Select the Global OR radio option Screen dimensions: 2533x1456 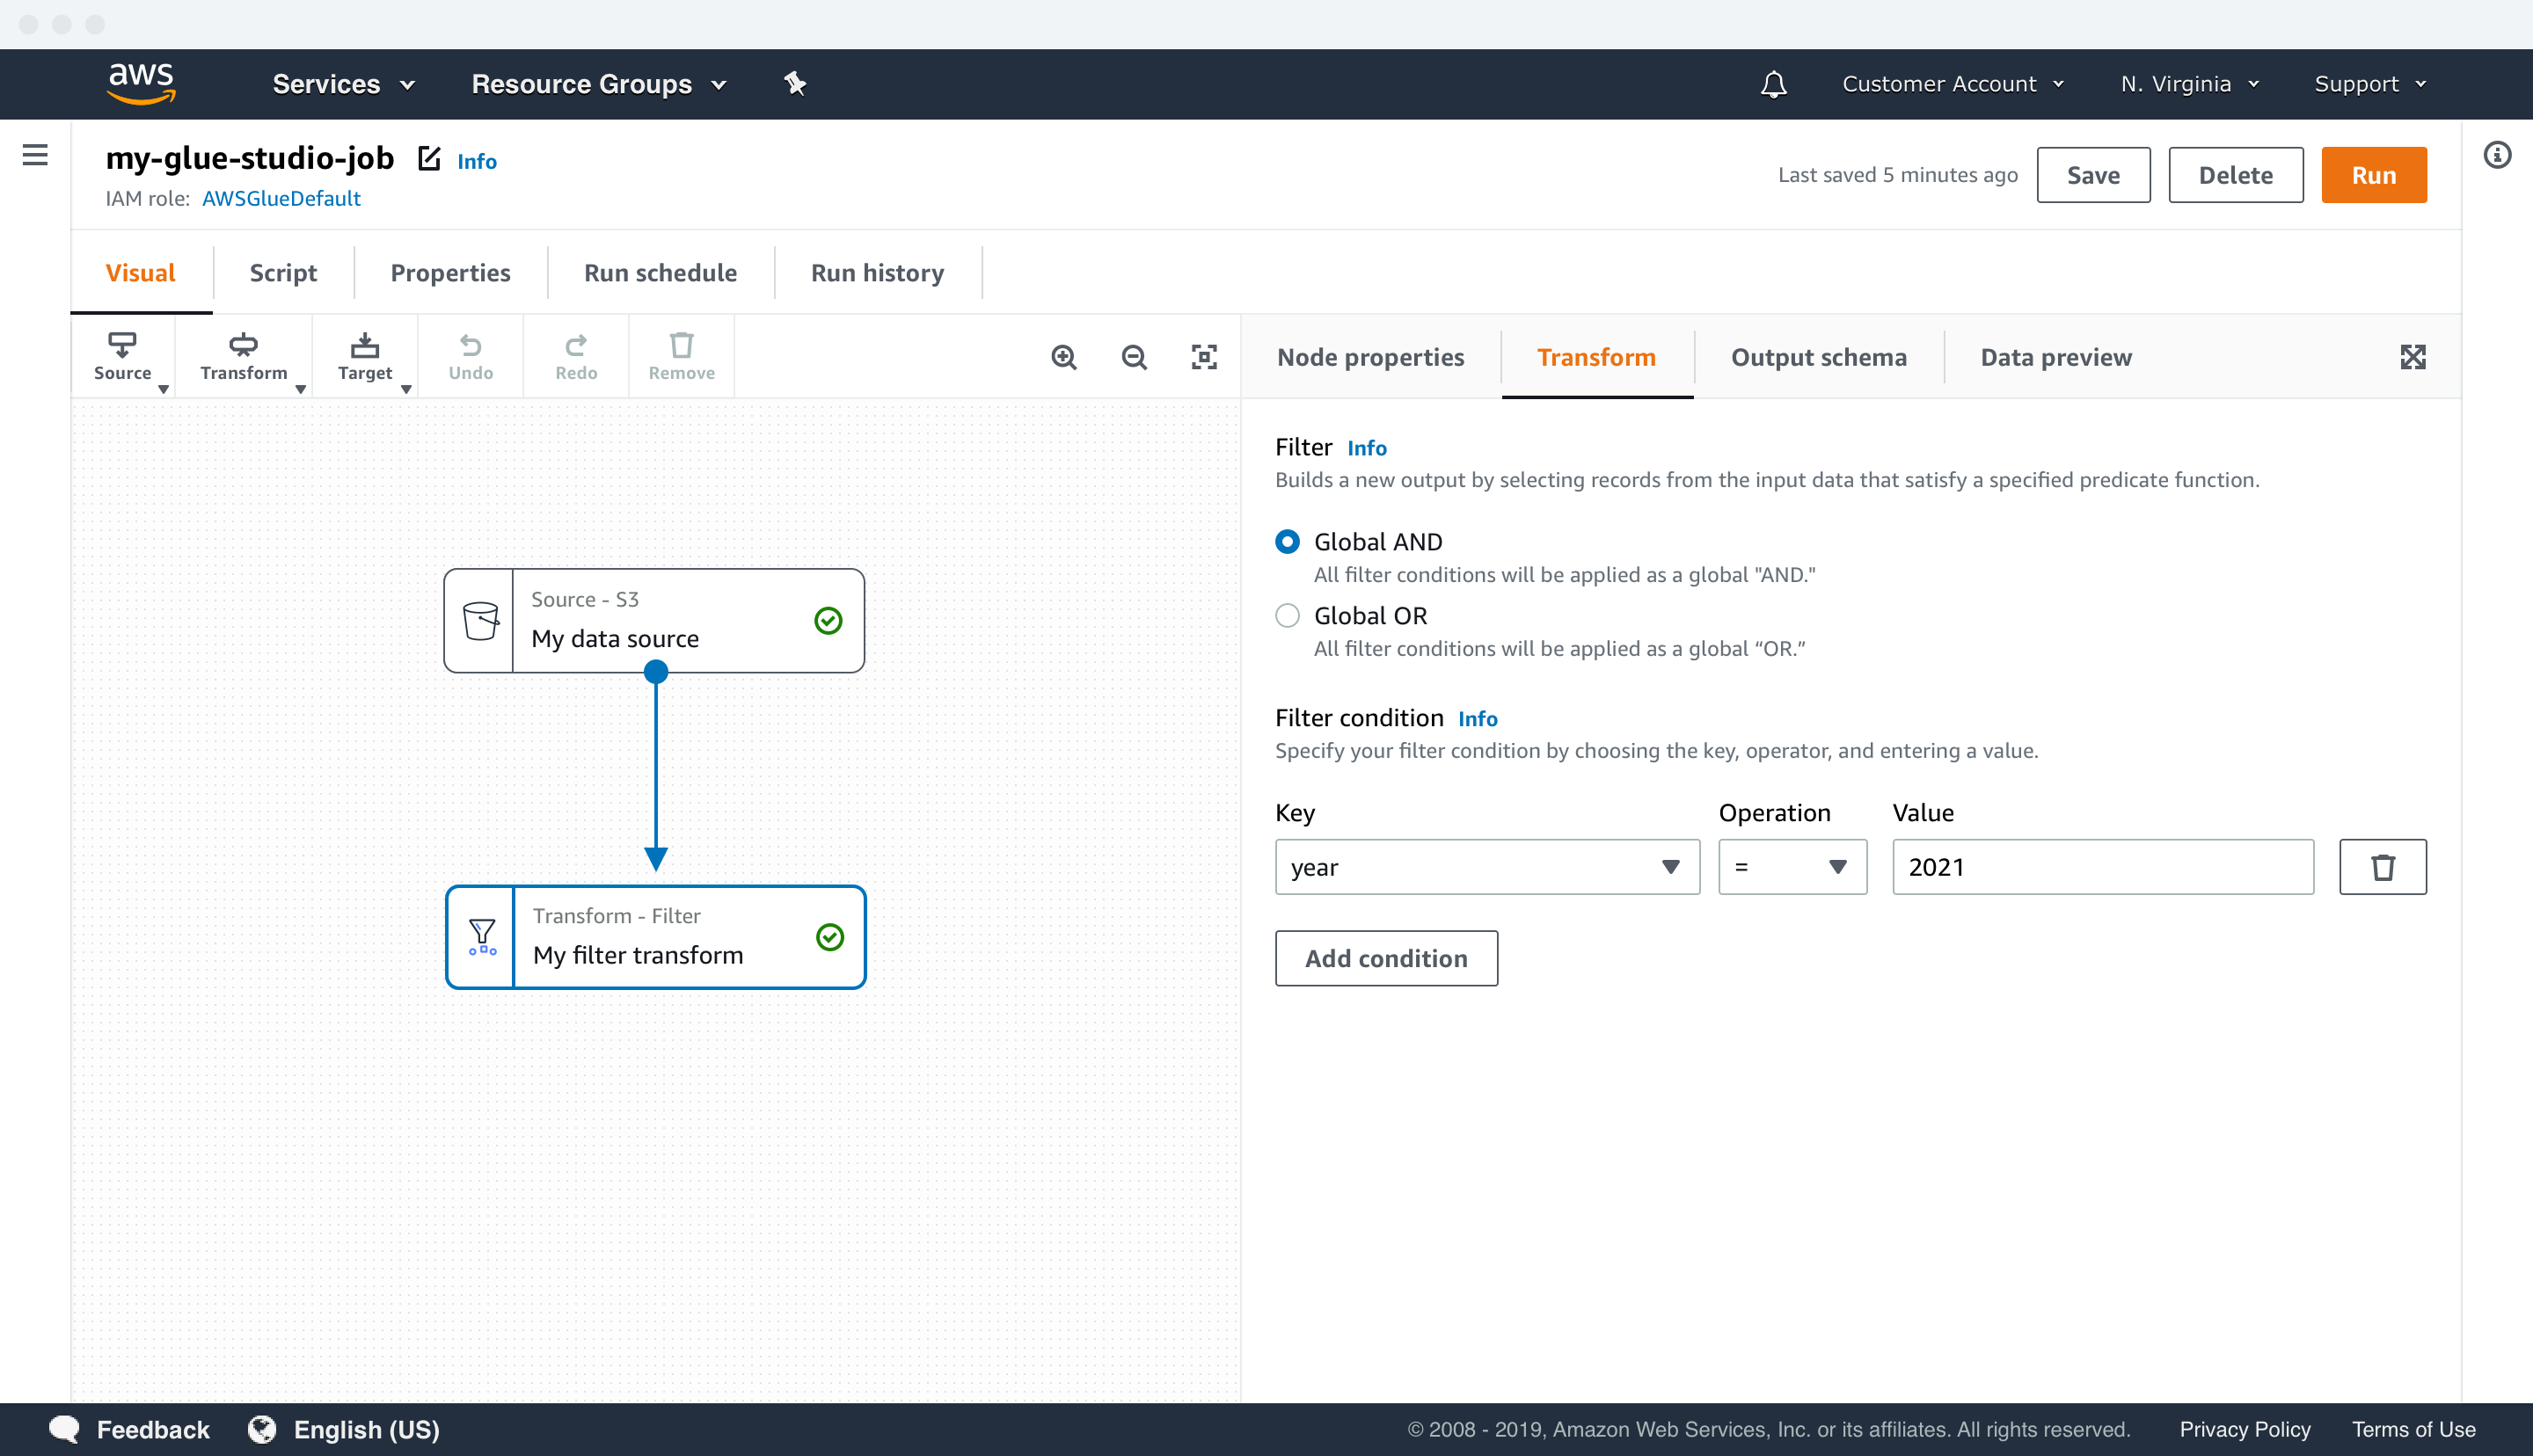[1287, 616]
